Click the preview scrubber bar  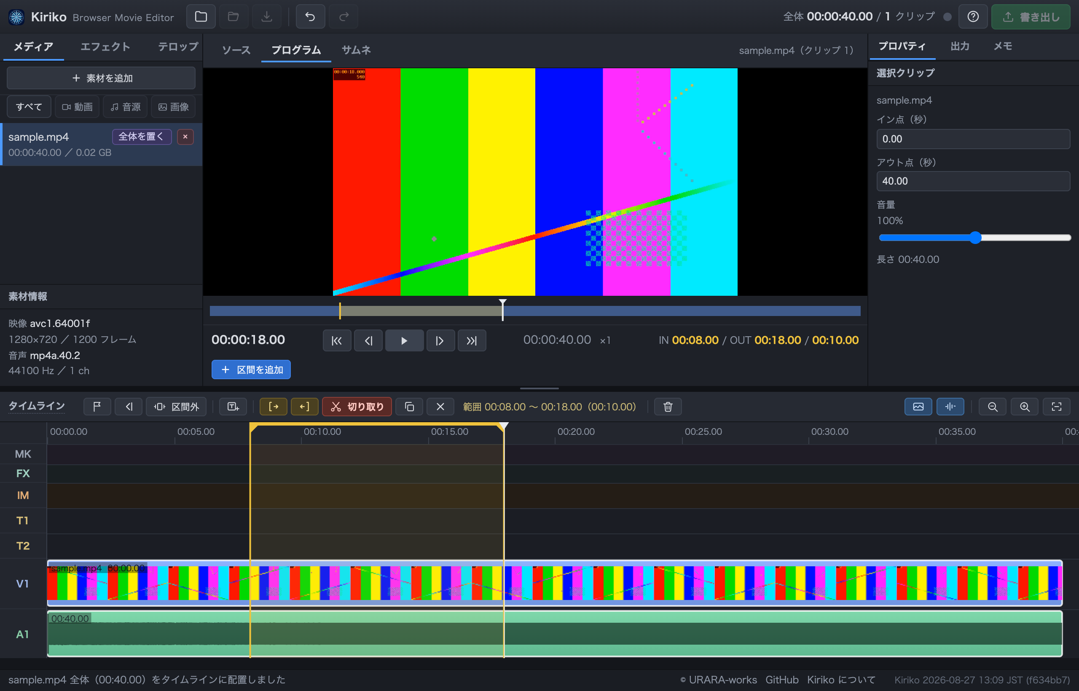pos(535,311)
